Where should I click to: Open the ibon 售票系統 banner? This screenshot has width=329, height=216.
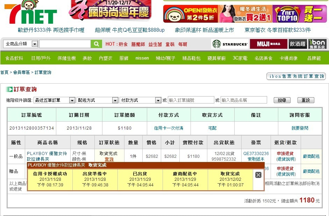[x=317, y=44]
